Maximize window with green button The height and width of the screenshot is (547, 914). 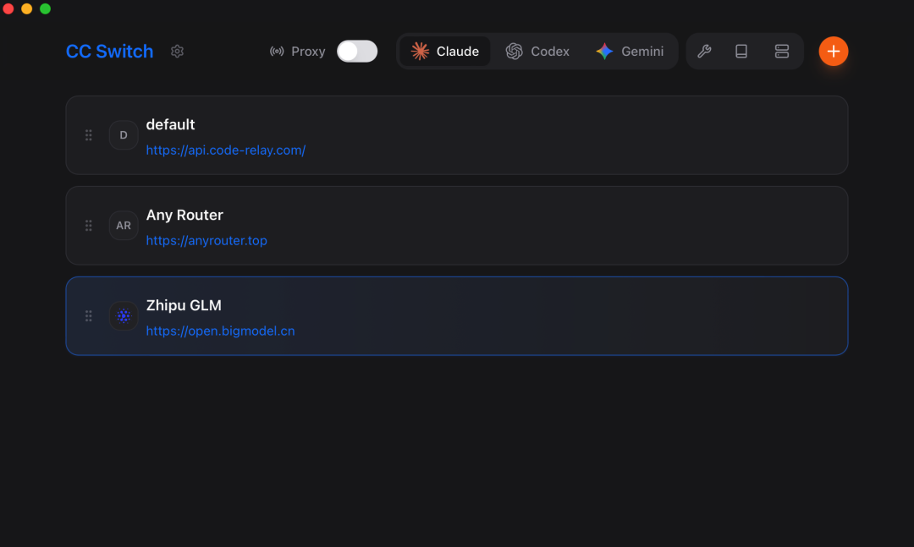(45, 8)
